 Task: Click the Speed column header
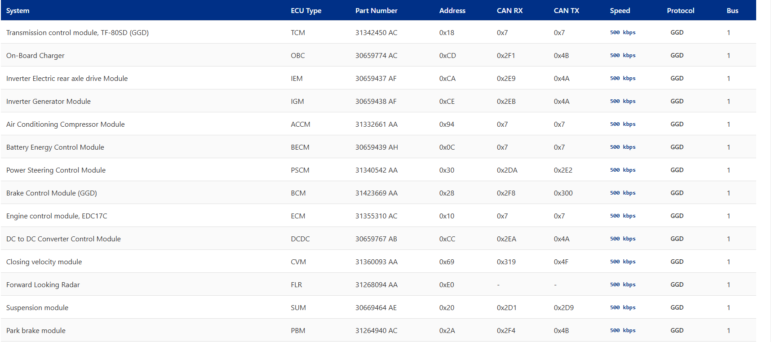pos(620,11)
